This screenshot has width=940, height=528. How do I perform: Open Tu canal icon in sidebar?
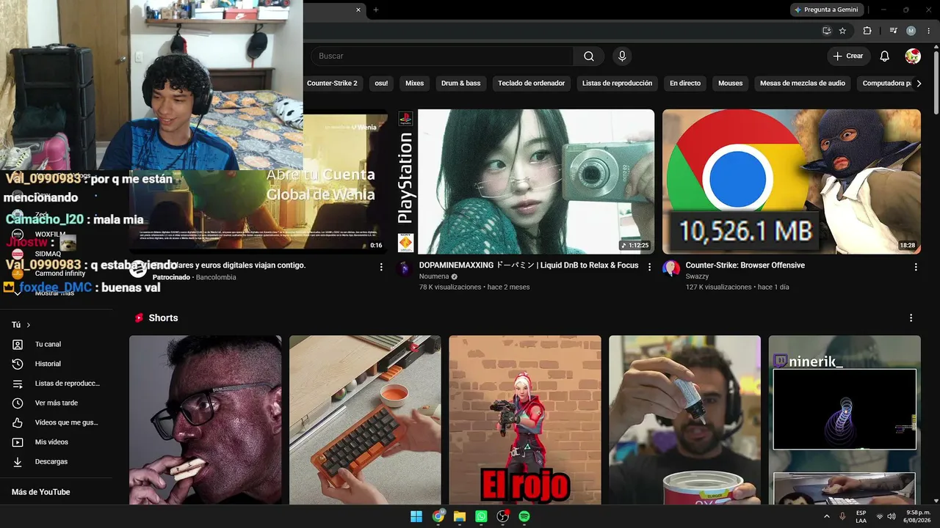coord(18,344)
